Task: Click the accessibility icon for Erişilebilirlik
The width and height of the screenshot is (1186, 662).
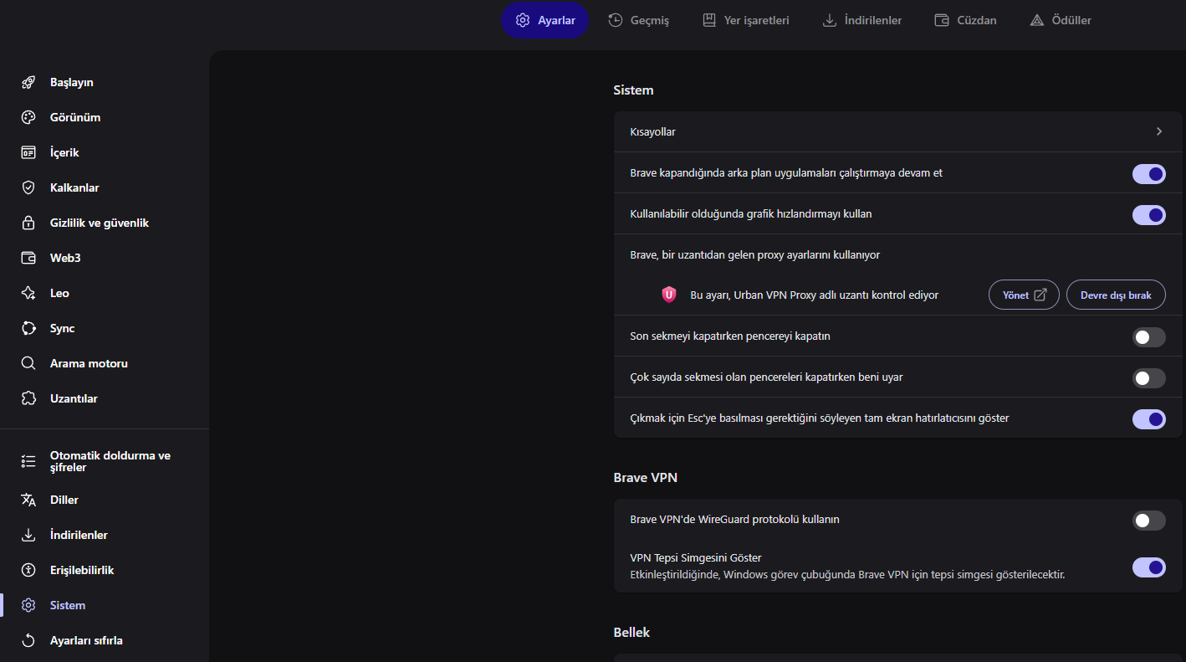Action: (x=28, y=570)
